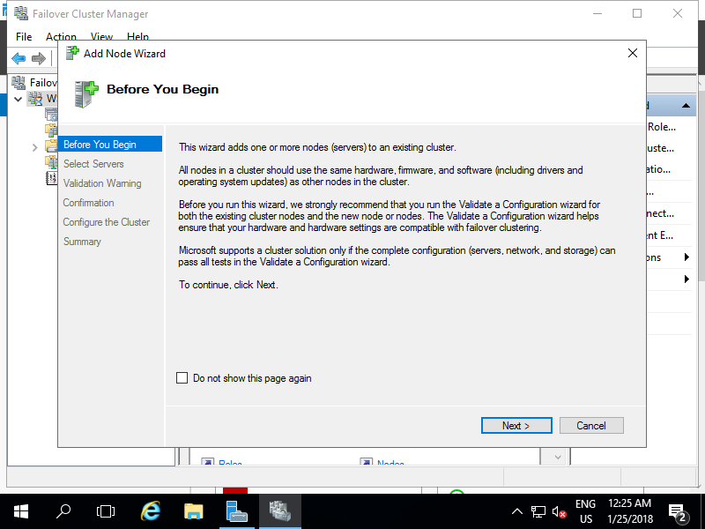Screen dimensions: 705x529
Task: Click the 'nect...' action in Actions pane
Action: click(660, 213)
